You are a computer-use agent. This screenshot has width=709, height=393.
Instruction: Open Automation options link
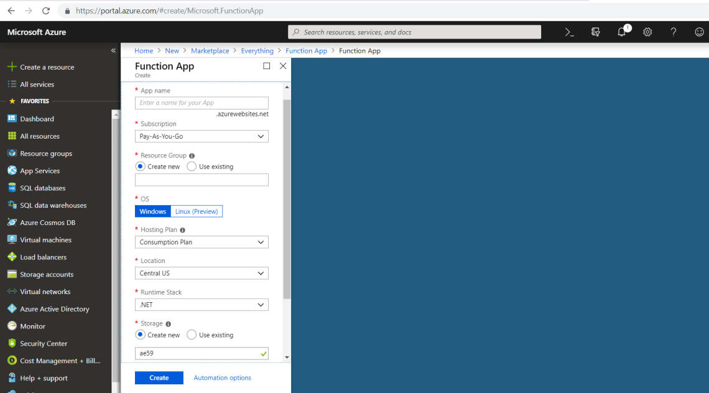pyautogui.click(x=222, y=377)
